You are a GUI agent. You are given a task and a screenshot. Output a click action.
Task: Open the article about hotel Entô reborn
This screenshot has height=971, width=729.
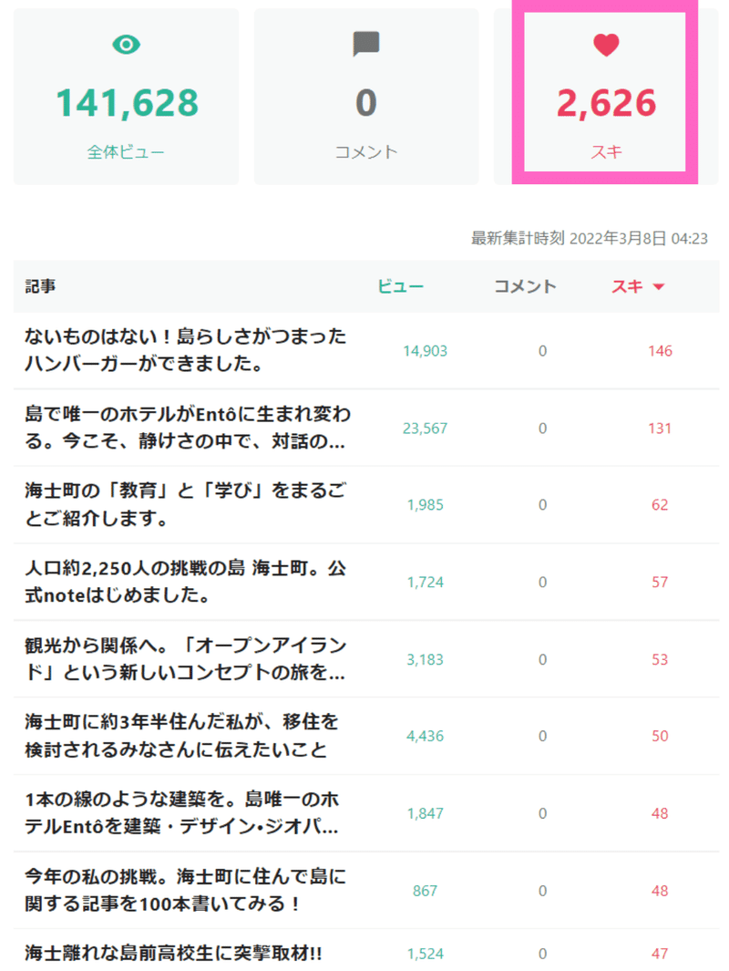click(188, 428)
